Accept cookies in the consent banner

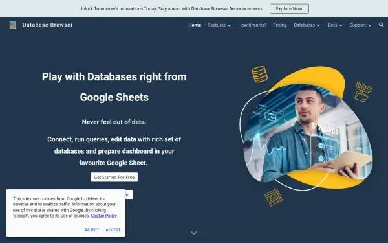[113, 230]
